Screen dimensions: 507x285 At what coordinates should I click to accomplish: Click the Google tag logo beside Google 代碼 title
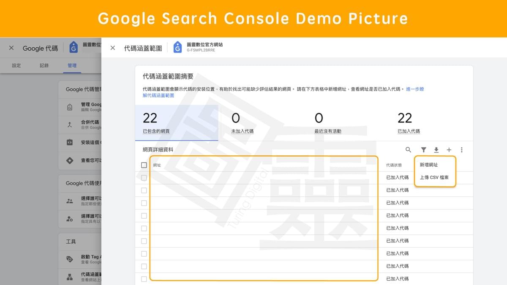pos(74,47)
